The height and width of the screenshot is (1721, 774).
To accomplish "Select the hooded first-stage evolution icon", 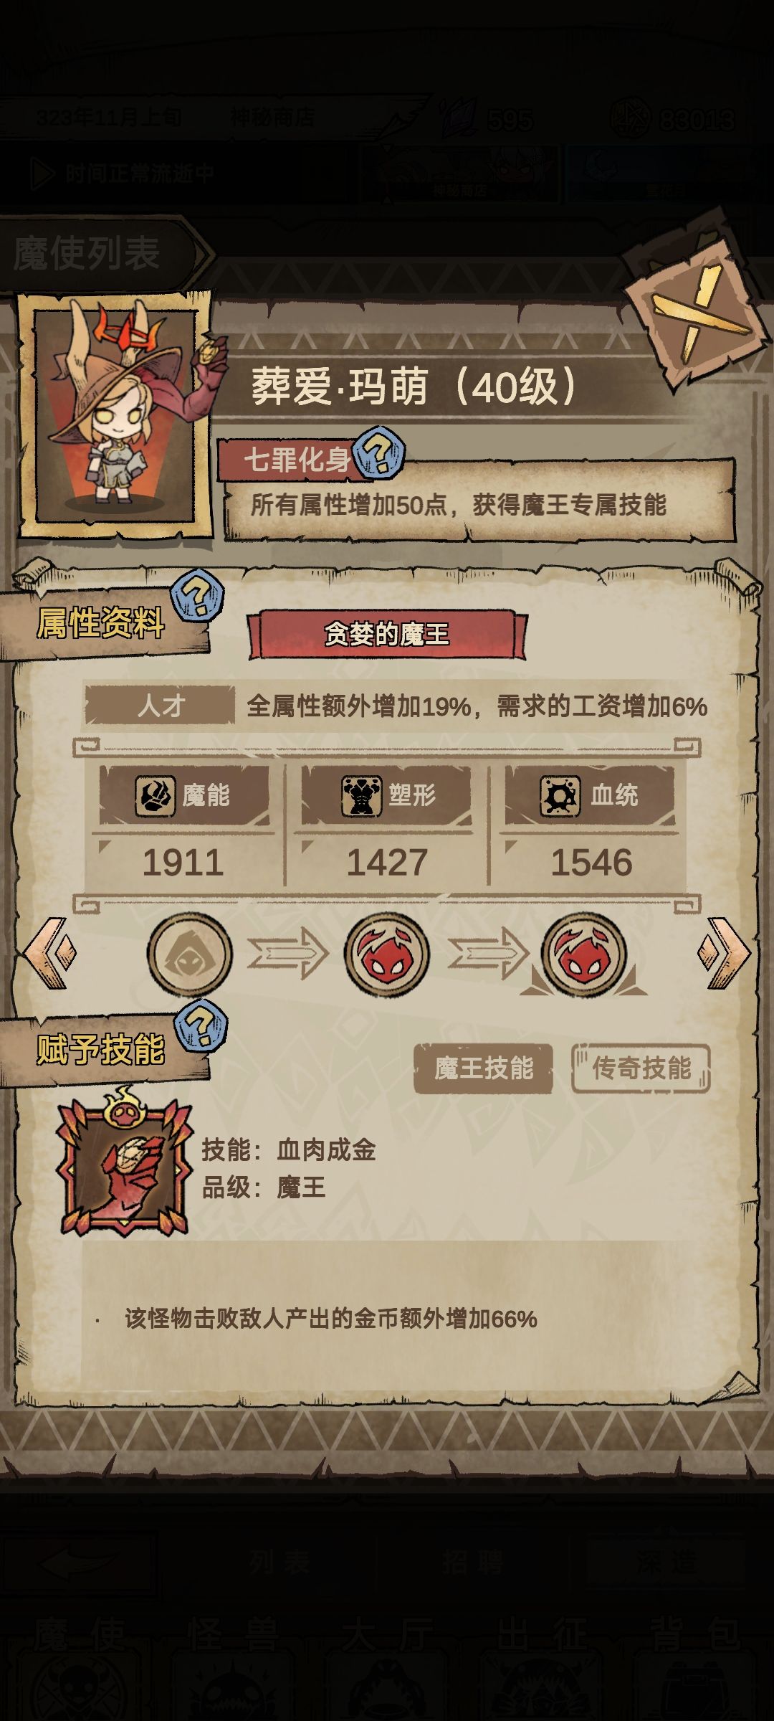I will tap(190, 954).
